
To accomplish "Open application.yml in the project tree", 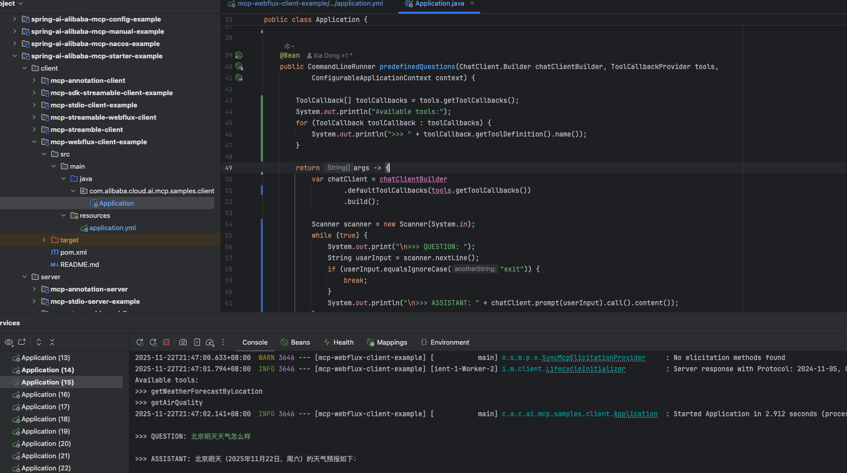I will coord(112,228).
